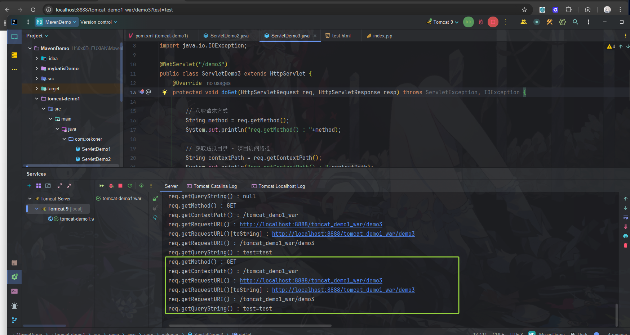630x335 pixels.
Task: Stop the running Tomcat server
Action: pyautogui.click(x=493, y=22)
